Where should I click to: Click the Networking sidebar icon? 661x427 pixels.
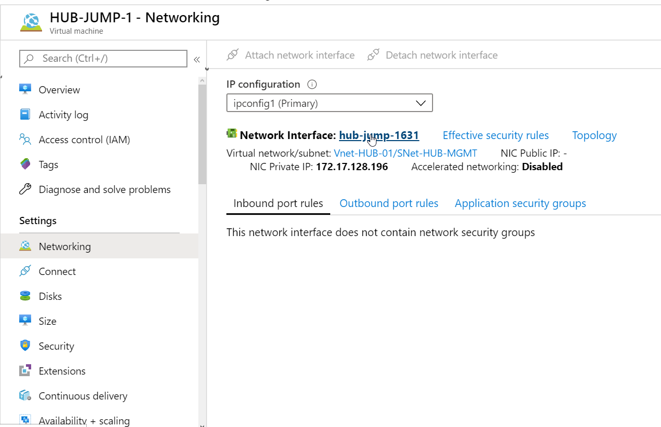click(25, 246)
